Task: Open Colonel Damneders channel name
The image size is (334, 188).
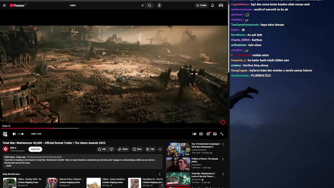Action: [199, 150]
